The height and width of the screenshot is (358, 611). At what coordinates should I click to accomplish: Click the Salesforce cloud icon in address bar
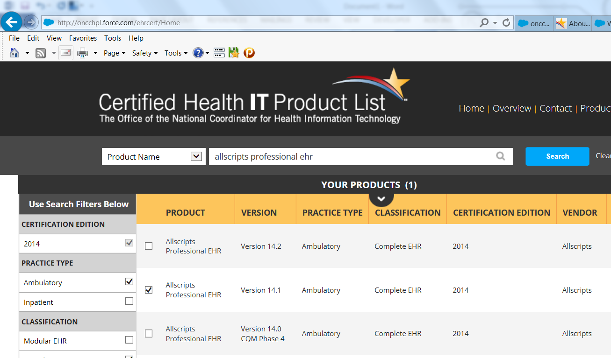click(x=48, y=22)
